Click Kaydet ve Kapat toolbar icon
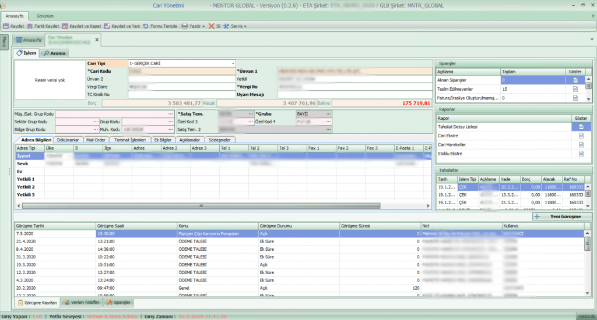The width and height of the screenshot is (597, 320). coord(65,26)
